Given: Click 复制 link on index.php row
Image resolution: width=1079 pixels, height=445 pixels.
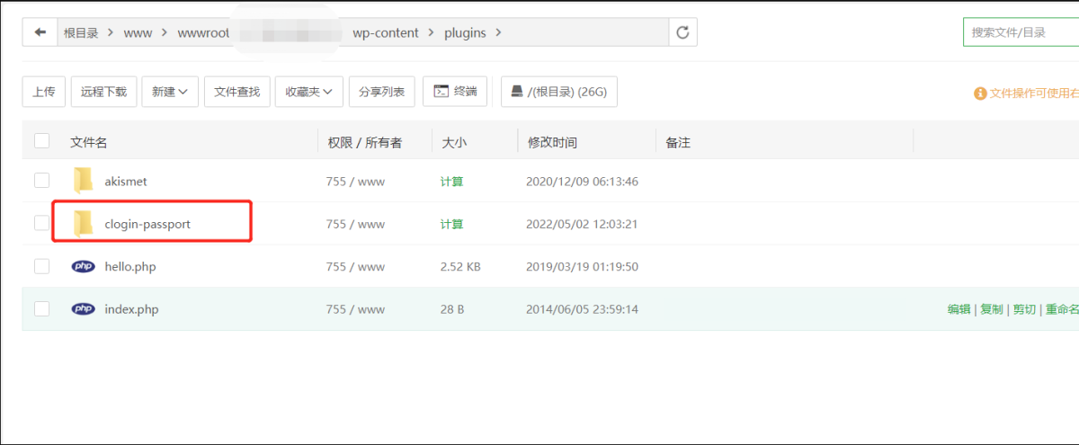Looking at the screenshot, I should pyautogui.click(x=991, y=309).
